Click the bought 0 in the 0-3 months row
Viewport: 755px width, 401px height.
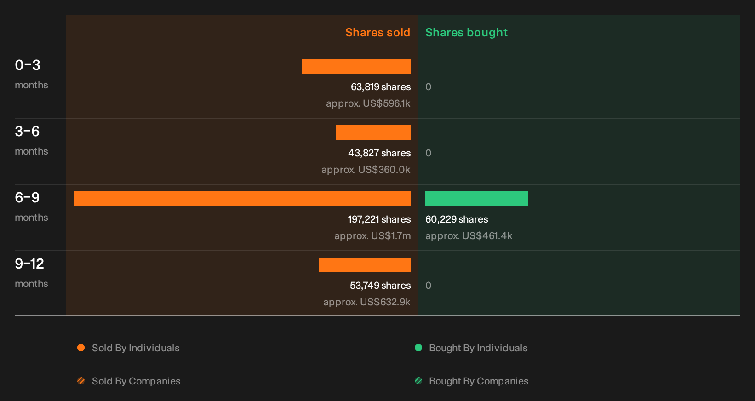[x=428, y=87]
